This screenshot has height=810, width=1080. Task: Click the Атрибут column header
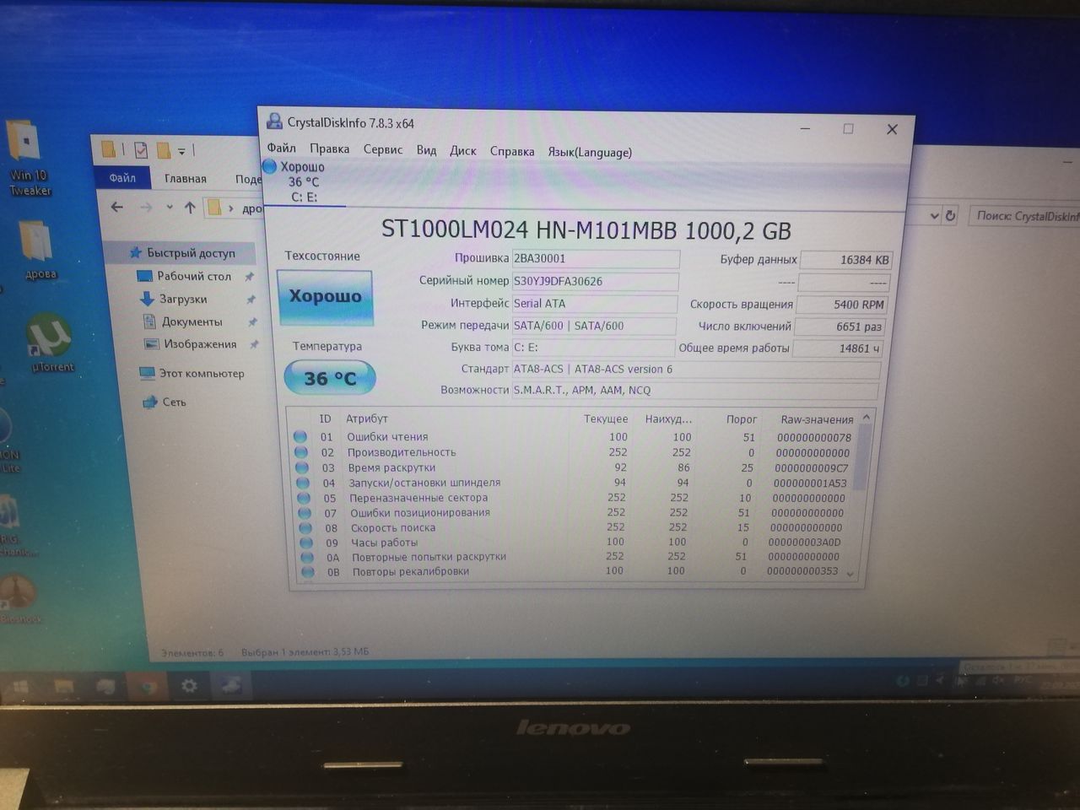366,418
